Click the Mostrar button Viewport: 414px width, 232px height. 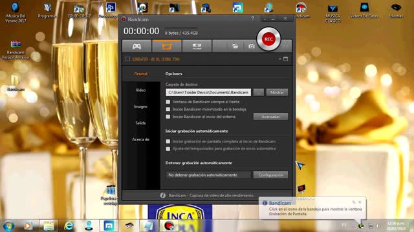[277, 92]
